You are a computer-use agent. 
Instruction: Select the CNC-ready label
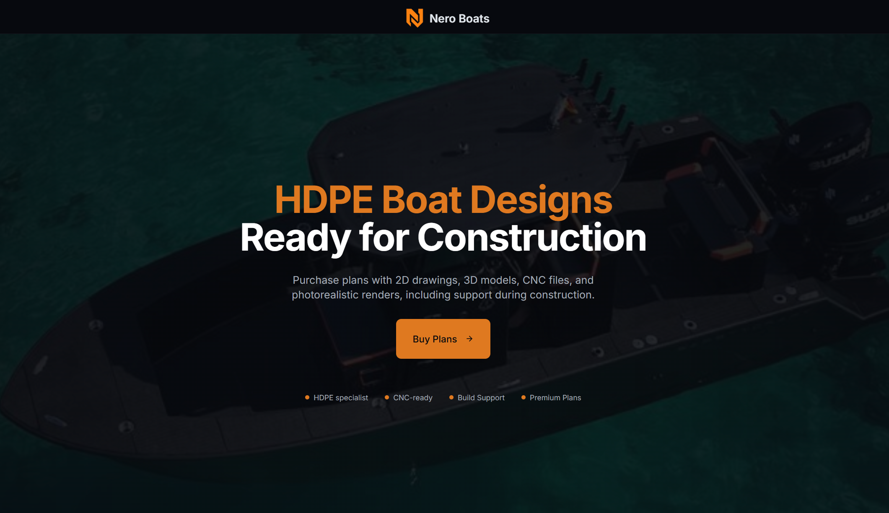pyautogui.click(x=412, y=398)
